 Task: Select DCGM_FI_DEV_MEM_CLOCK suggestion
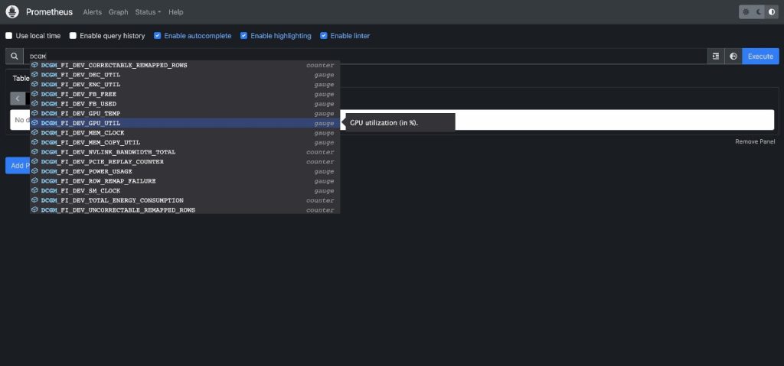point(185,133)
